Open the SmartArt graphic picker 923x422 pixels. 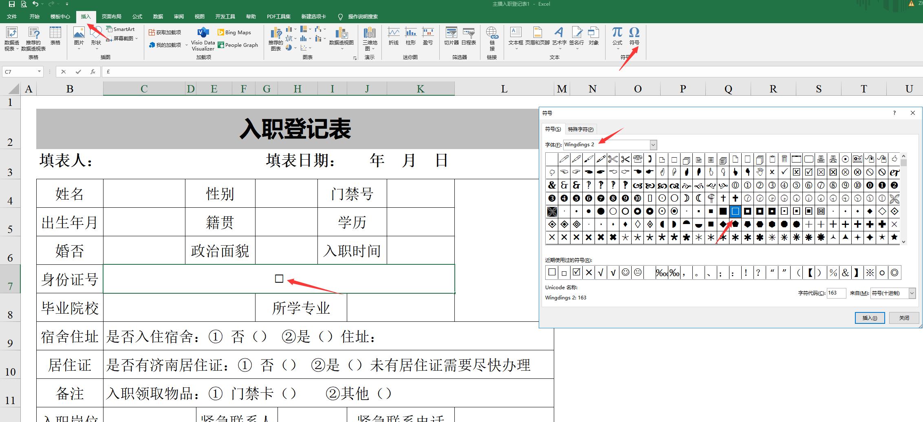click(x=121, y=29)
